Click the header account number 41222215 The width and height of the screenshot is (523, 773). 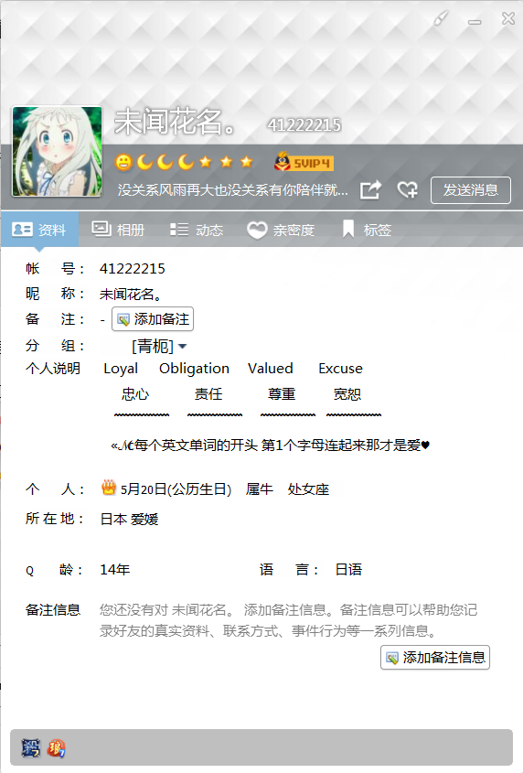pyautogui.click(x=304, y=125)
